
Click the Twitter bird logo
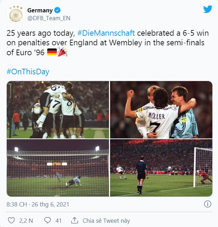click(x=207, y=9)
